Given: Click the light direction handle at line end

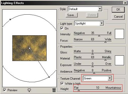Looking at the screenshot, I should point(49,77).
